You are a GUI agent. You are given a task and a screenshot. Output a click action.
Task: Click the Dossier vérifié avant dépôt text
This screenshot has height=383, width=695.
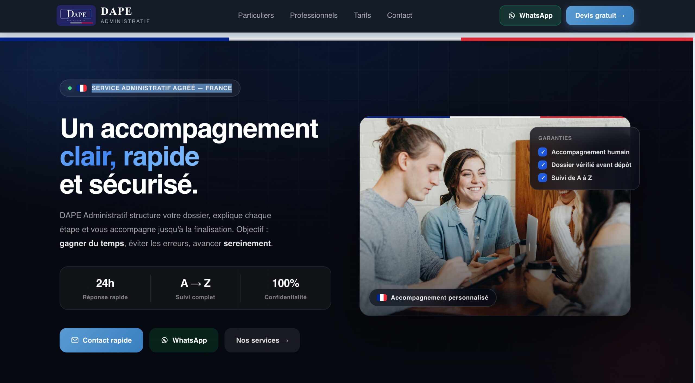[x=591, y=165]
